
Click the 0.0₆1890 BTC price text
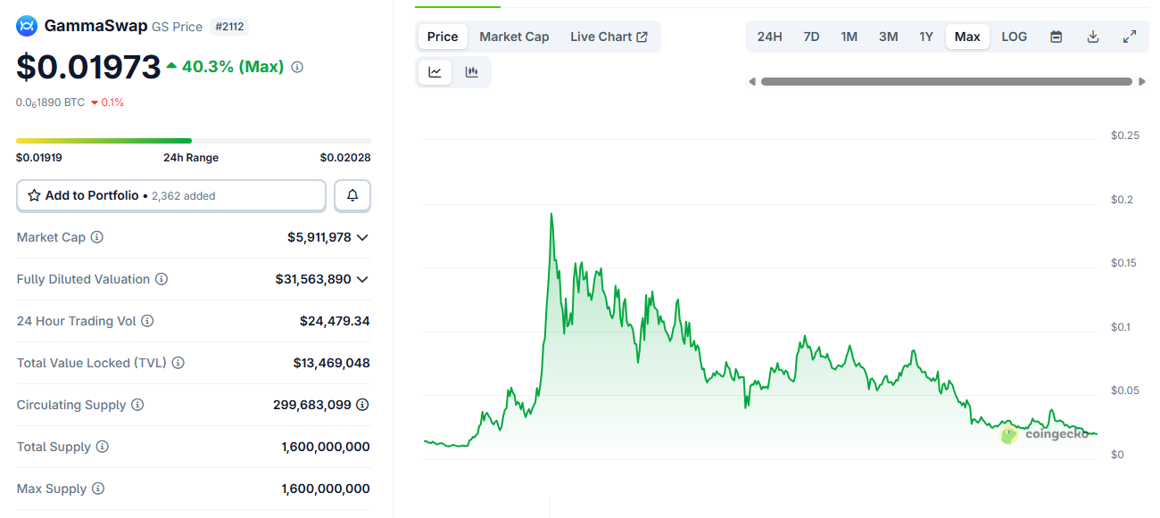click(x=51, y=103)
